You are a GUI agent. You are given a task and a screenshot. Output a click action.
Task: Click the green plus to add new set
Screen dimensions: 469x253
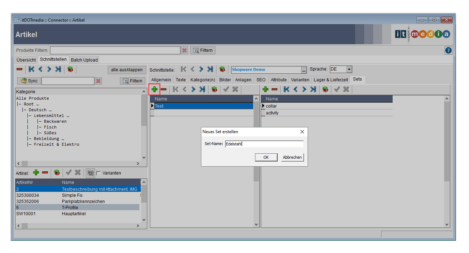[x=155, y=89]
